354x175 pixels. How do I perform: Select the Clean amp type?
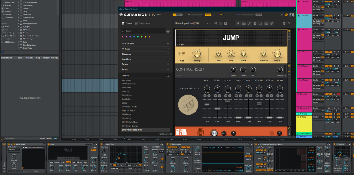pyautogui.click(x=51, y=162)
